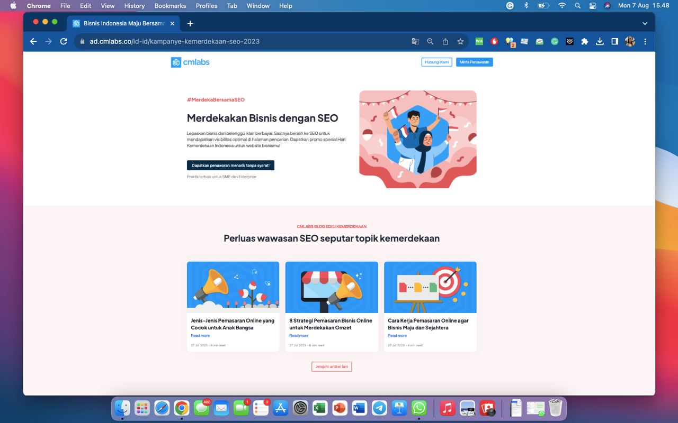The width and height of the screenshot is (678, 423).
Task: Open the Extensions puzzle piece menu
Action: (x=585, y=41)
